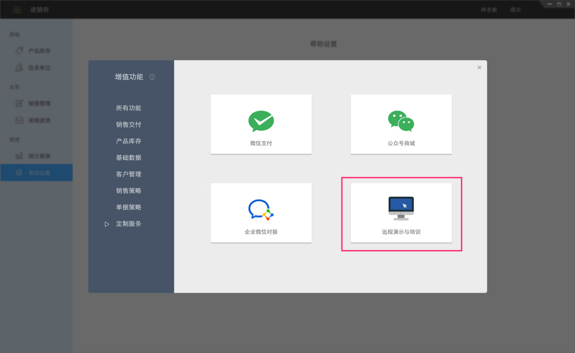575x353 pixels.
Task: Select 产品库存 in the 增值功能 dialog menu
Action: [128, 141]
